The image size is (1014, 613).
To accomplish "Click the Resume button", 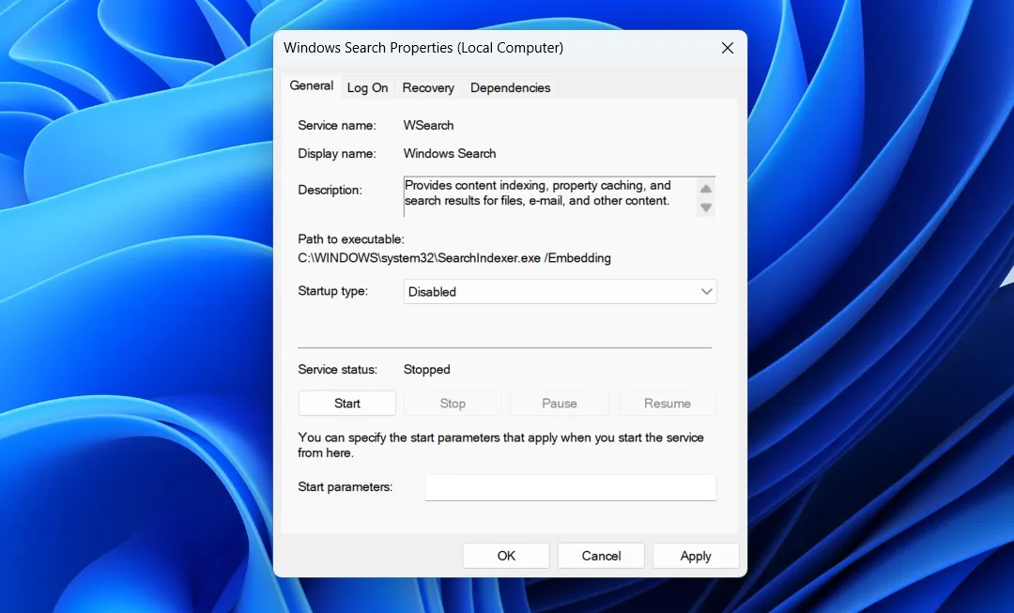I will pyautogui.click(x=667, y=403).
